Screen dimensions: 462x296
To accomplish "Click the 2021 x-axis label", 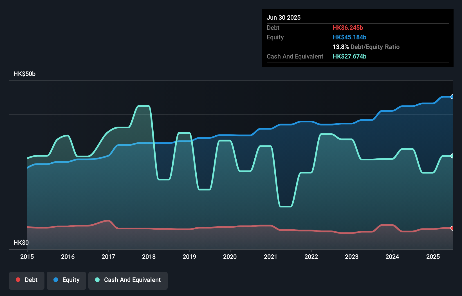I will point(271,257).
